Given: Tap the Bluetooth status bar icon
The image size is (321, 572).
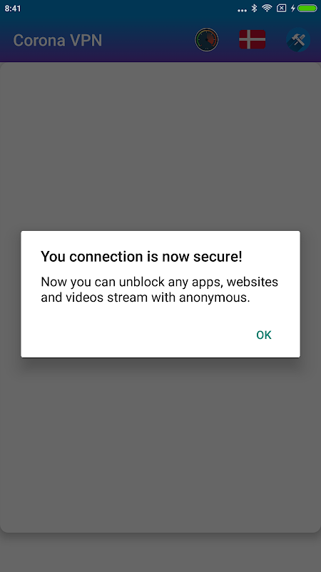Looking at the screenshot, I should pos(255,8).
